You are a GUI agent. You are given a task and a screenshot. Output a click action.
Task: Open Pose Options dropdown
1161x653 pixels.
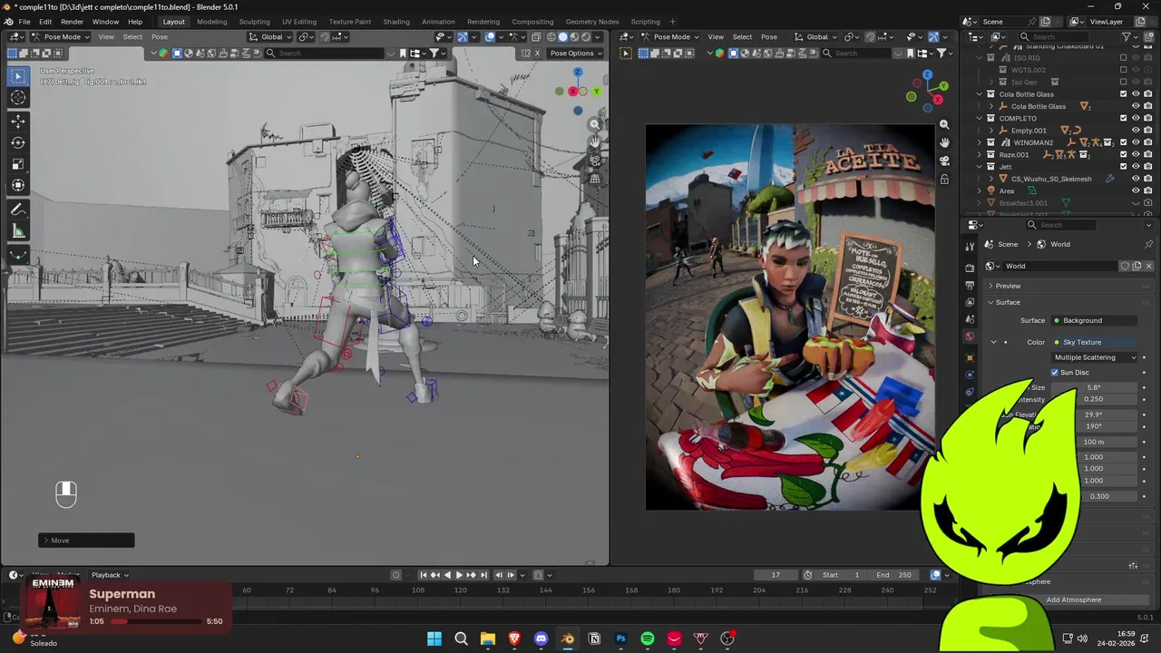576,53
